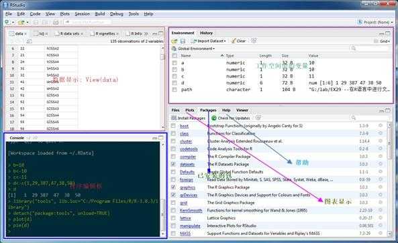This screenshot has height=243, width=398.
Task: Open the Project (None) dropdown
Action: click(375, 22)
